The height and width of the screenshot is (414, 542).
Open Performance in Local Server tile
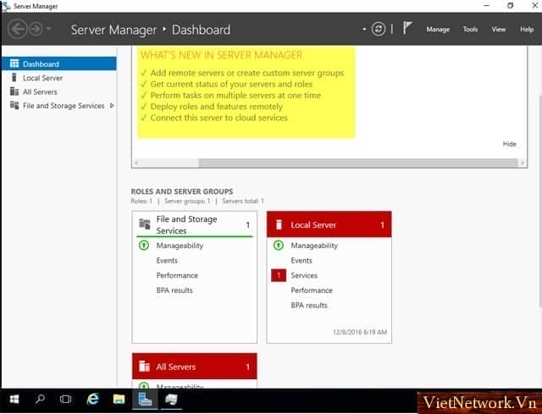(312, 290)
